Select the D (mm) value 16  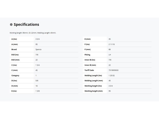tap(36, 86)
